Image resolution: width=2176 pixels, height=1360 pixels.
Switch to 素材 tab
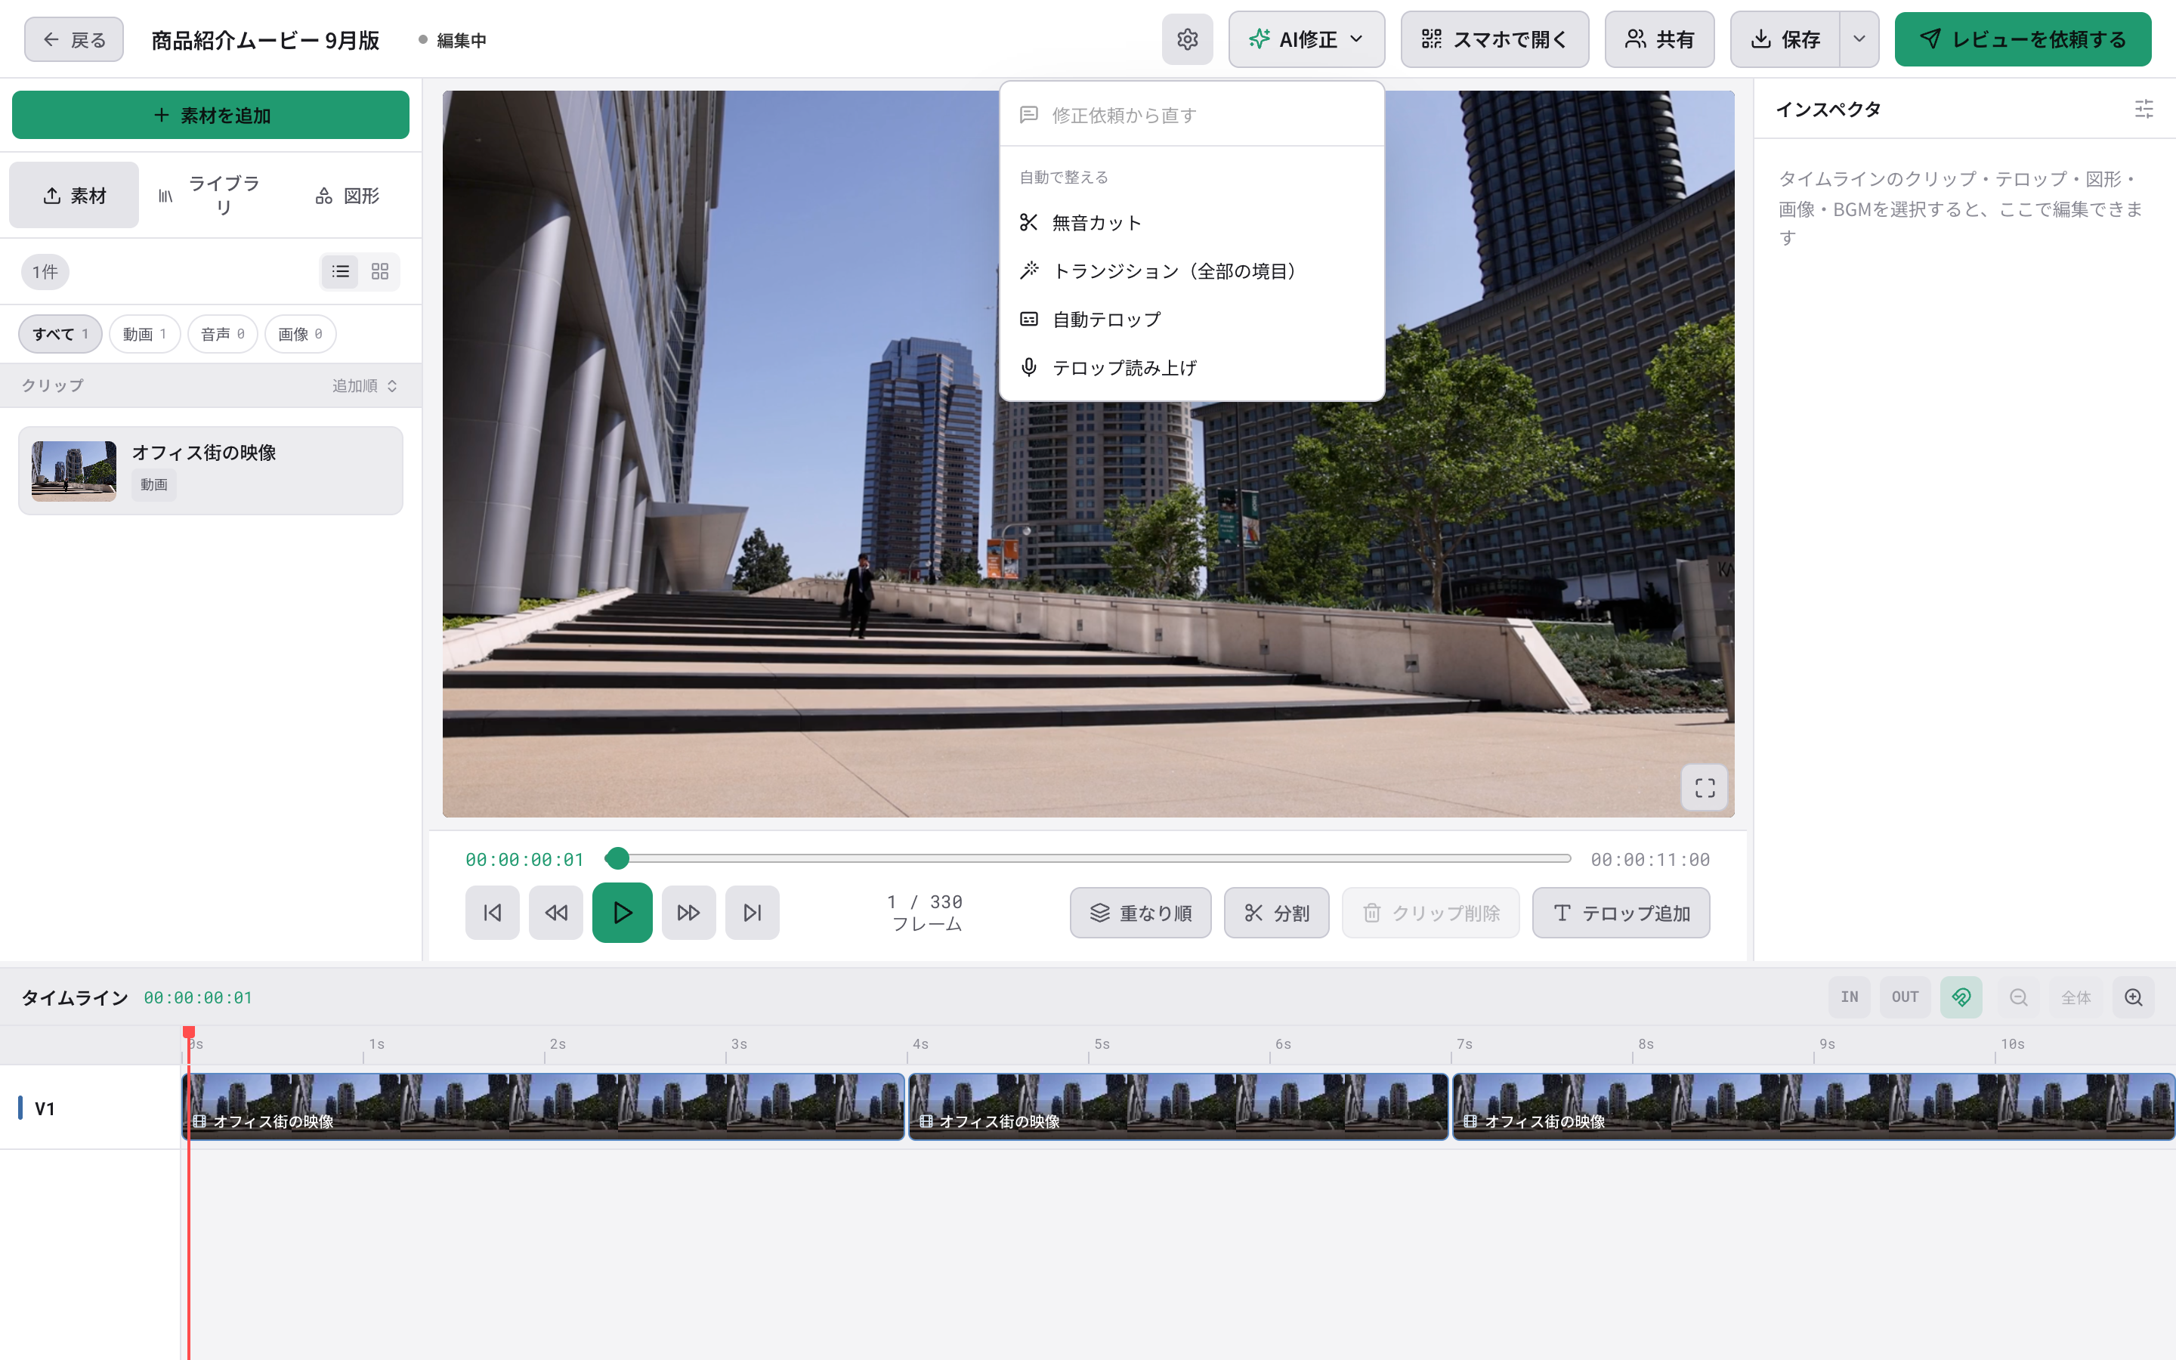coord(75,195)
